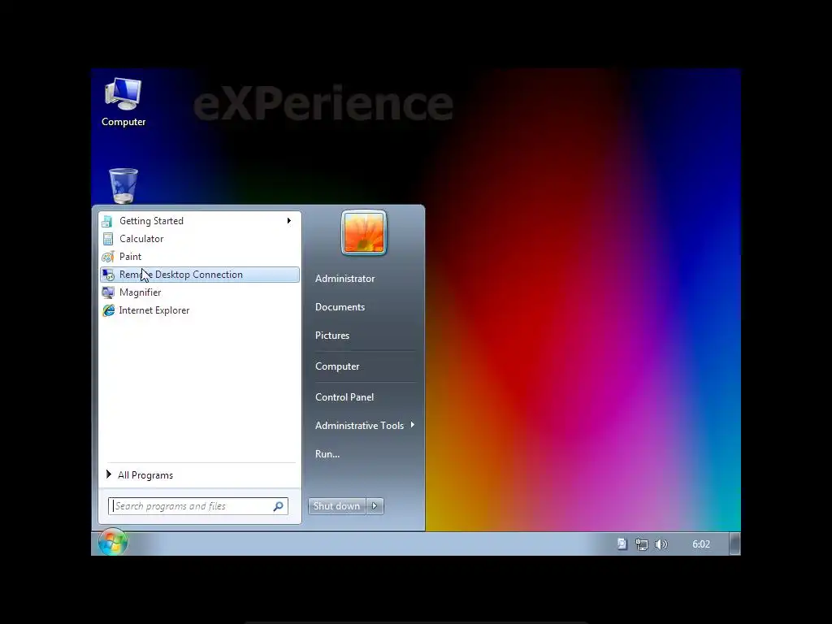832x624 pixels.
Task: Open the Run... dialog
Action: tap(327, 454)
